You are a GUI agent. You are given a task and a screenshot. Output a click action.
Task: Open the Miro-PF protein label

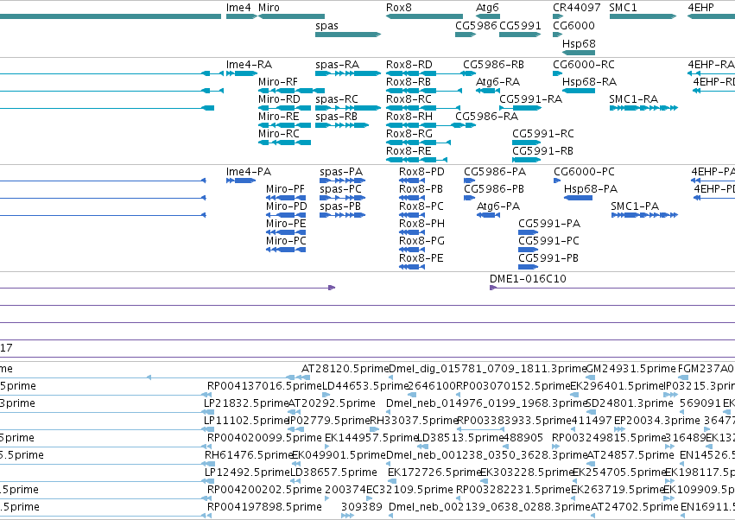[285, 189]
